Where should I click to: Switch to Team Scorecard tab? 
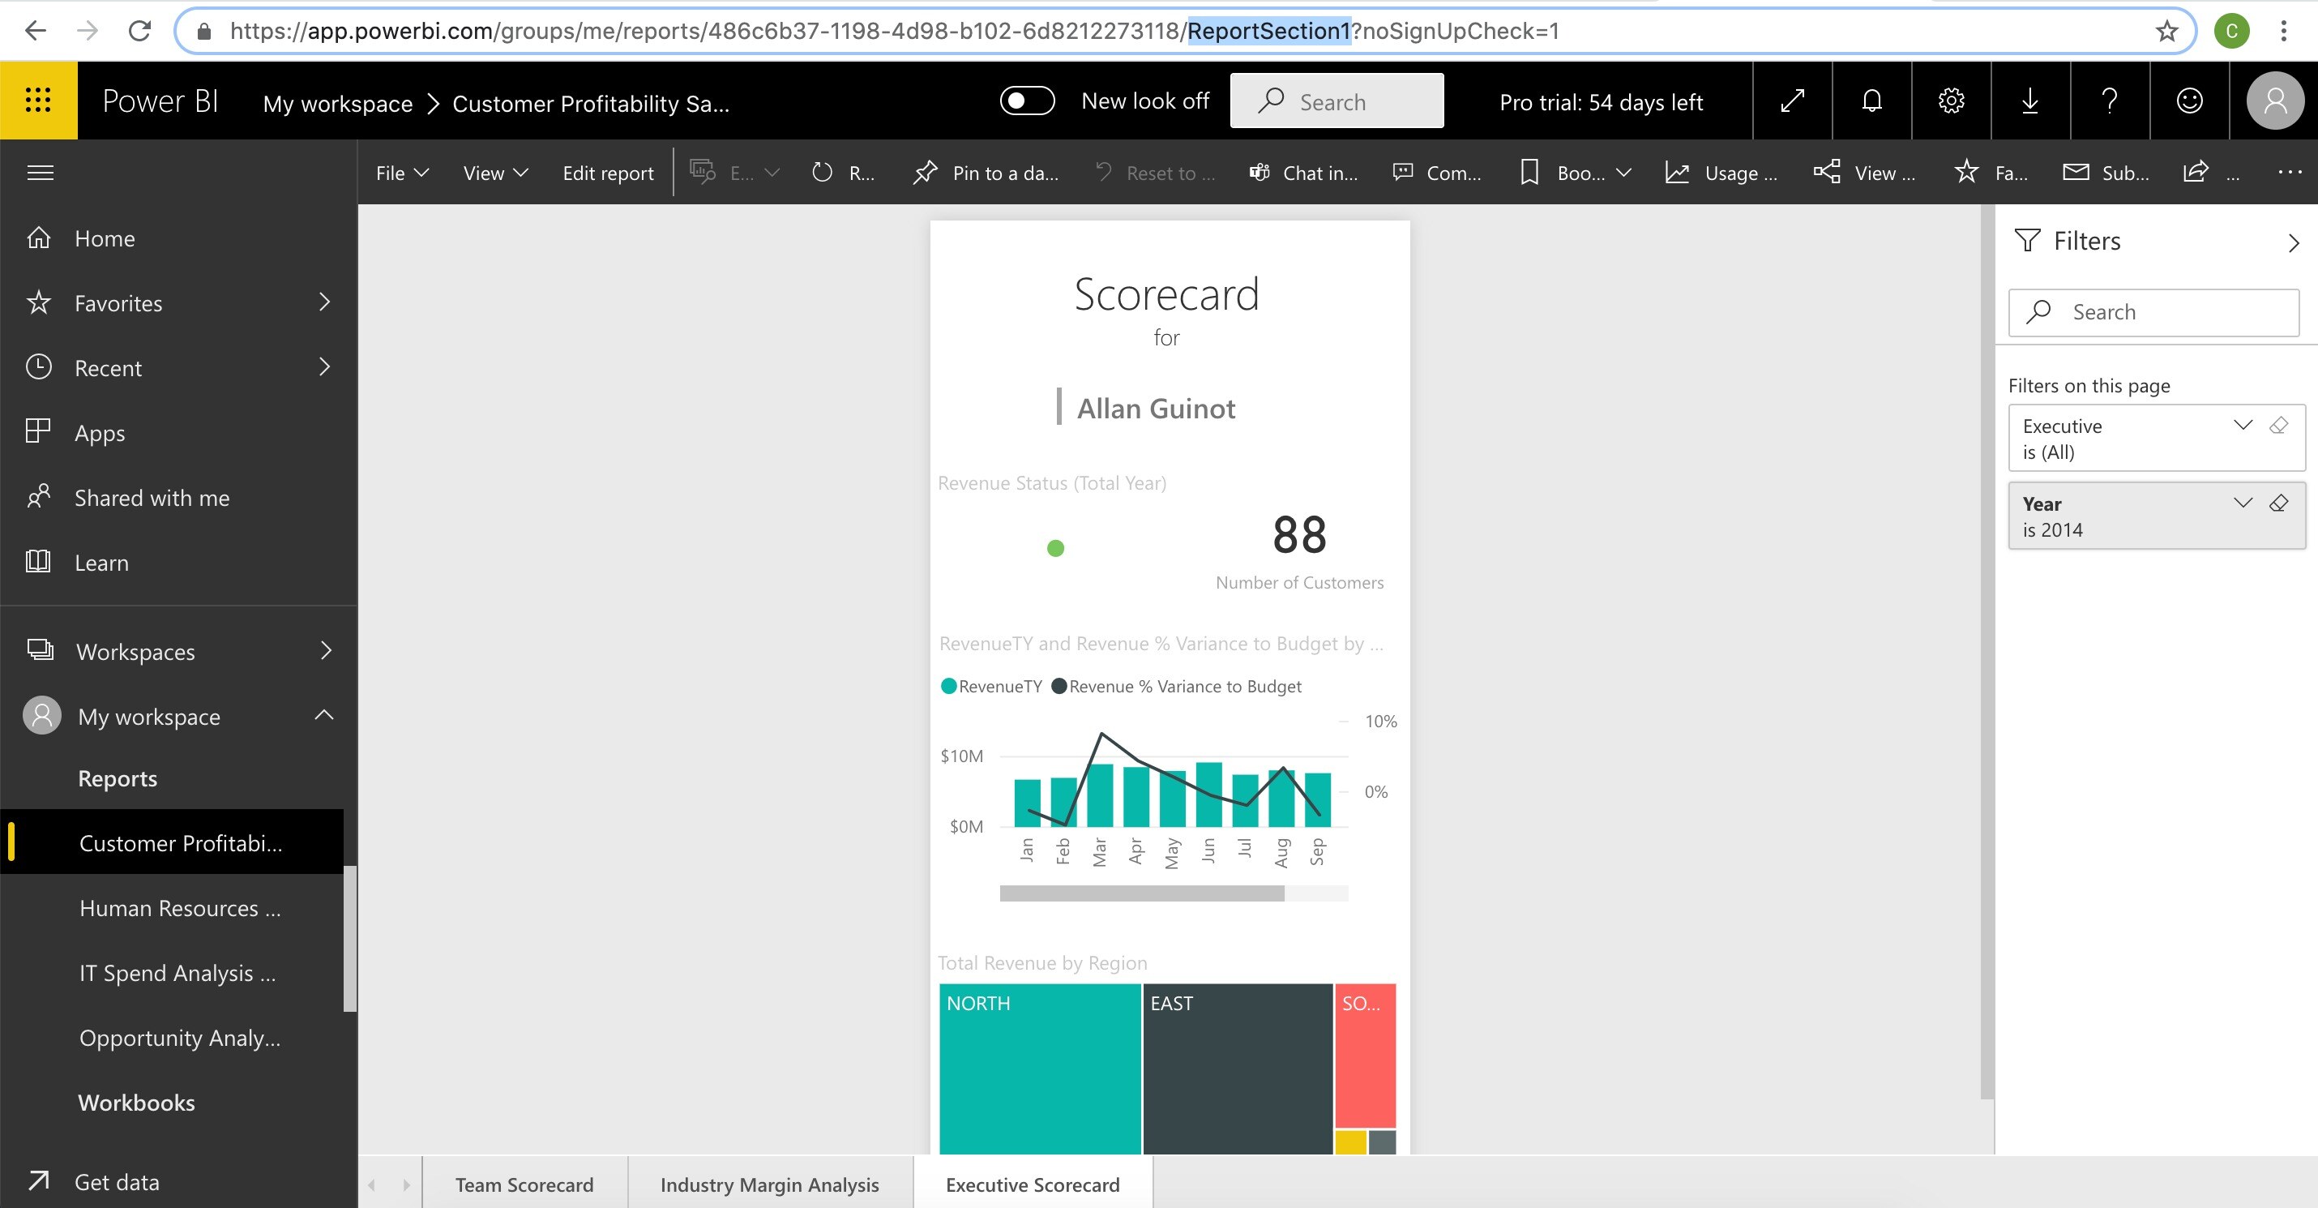pyautogui.click(x=524, y=1184)
